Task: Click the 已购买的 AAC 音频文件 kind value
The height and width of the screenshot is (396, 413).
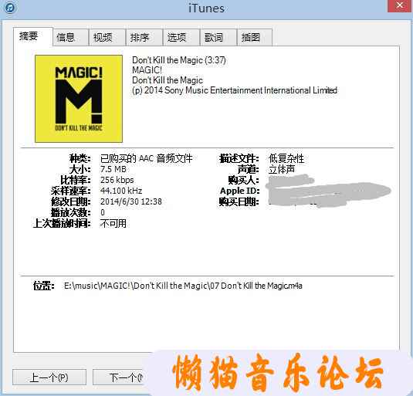Action: tap(146, 158)
